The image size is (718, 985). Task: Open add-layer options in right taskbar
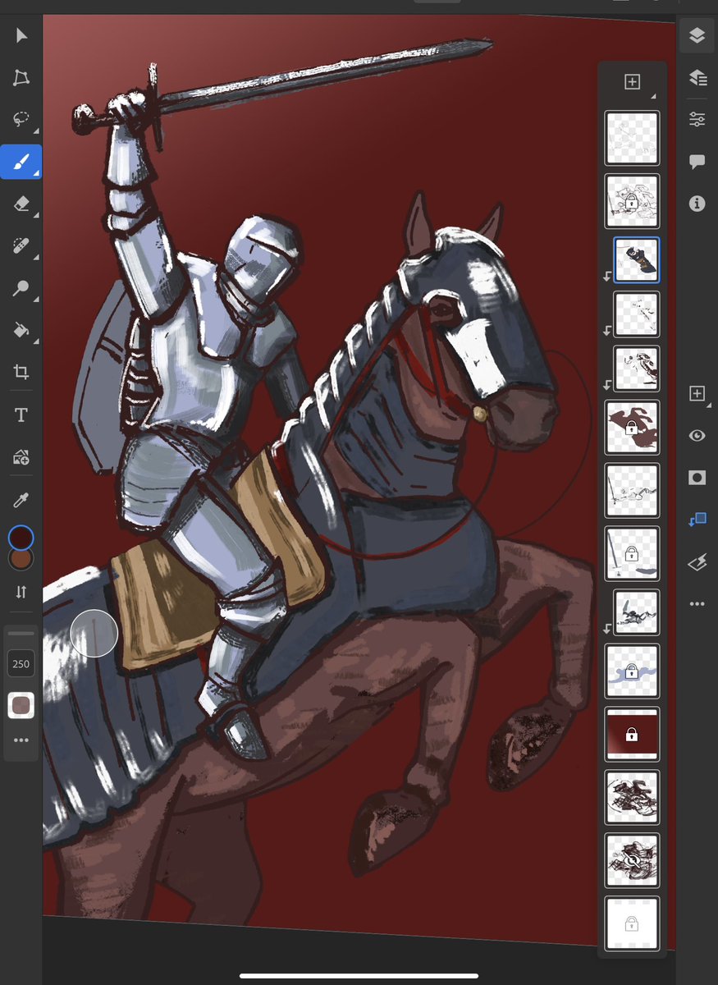[x=697, y=394]
